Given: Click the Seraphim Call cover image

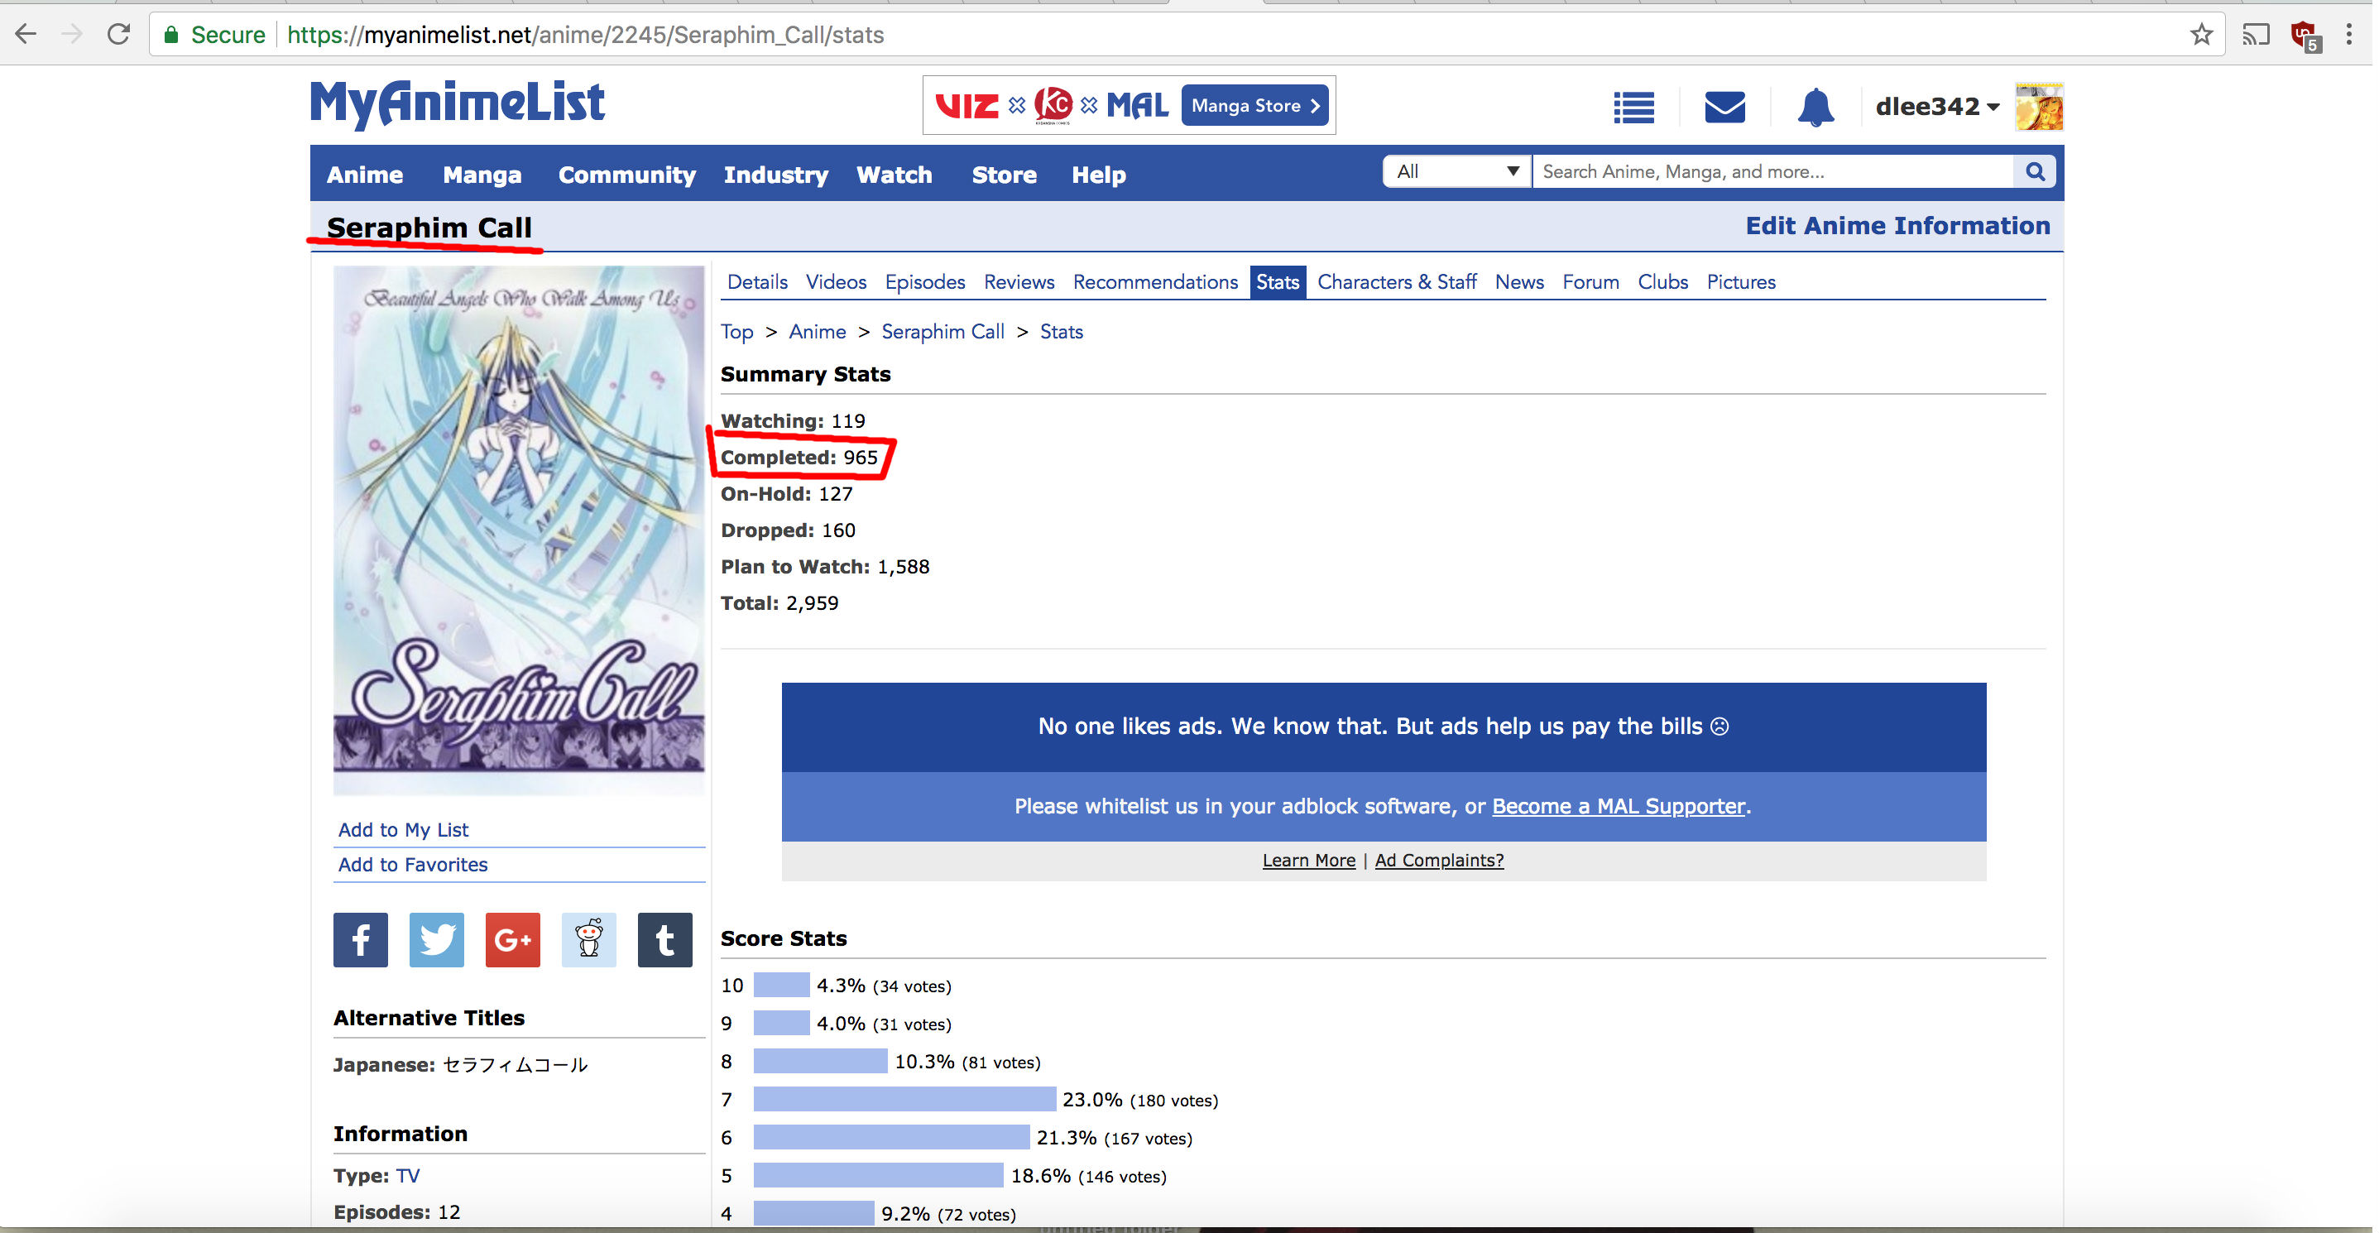Looking at the screenshot, I should point(520,531).
